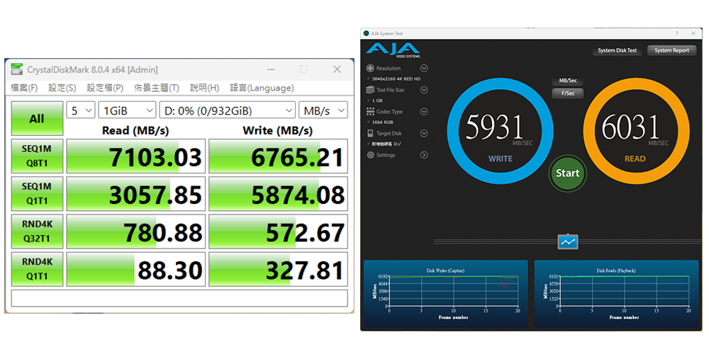The height and width of the screenshot is (354, 709).
Task: Click the Settings gear icon in AJA
Action: [370, 155]
